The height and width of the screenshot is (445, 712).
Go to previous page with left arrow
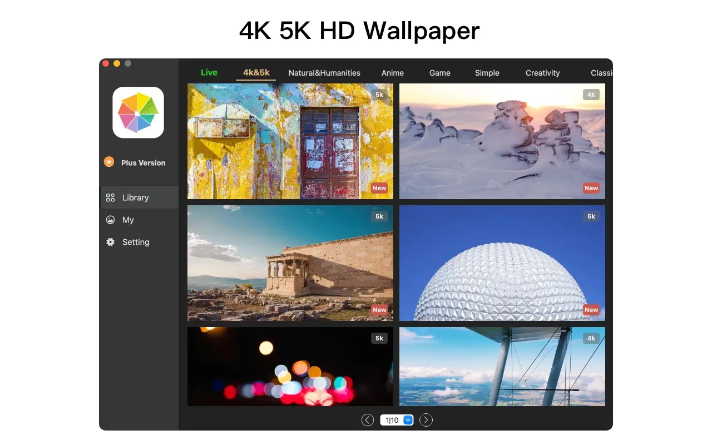367,420
